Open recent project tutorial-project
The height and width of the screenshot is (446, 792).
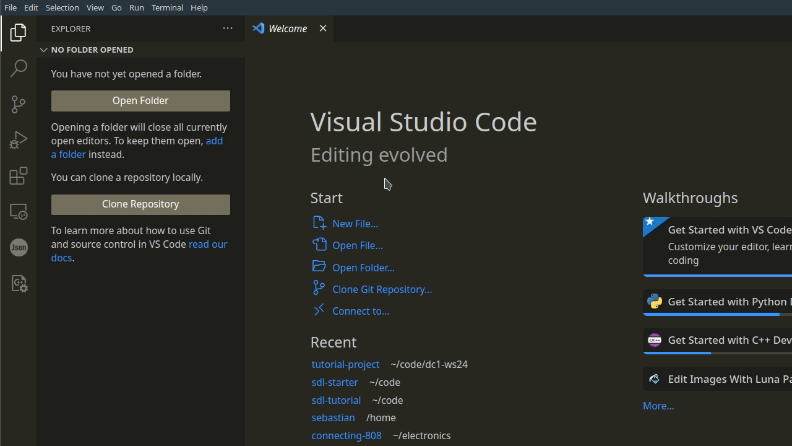(345, 364)
